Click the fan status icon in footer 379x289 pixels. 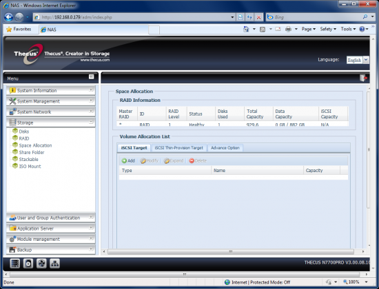point(41,263)
